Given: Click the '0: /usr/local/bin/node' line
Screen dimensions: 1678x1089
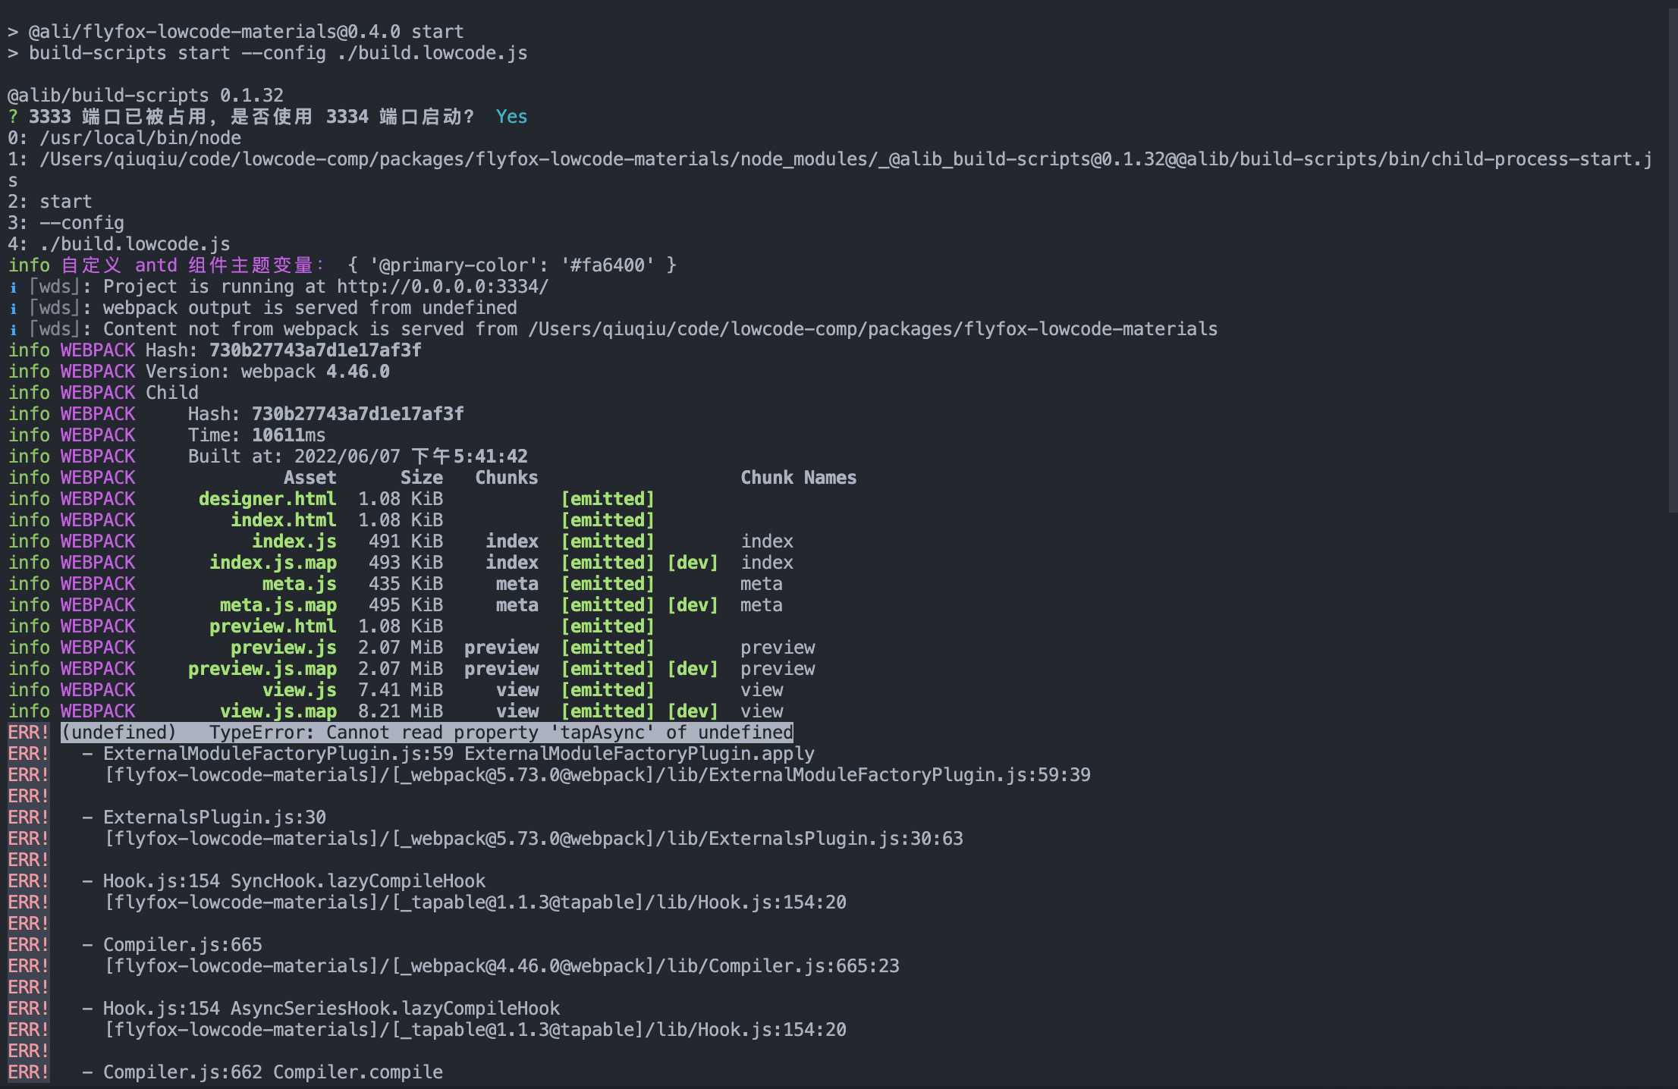Looking at the screenshot, I should (x=124, y=138).
